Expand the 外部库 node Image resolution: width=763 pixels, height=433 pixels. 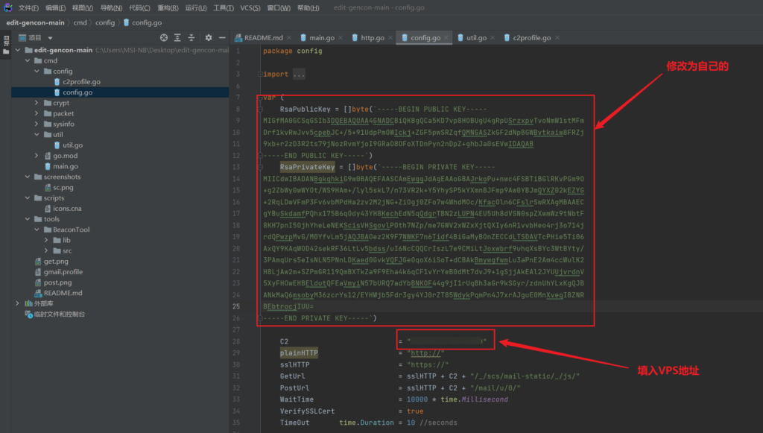point(18,303)
